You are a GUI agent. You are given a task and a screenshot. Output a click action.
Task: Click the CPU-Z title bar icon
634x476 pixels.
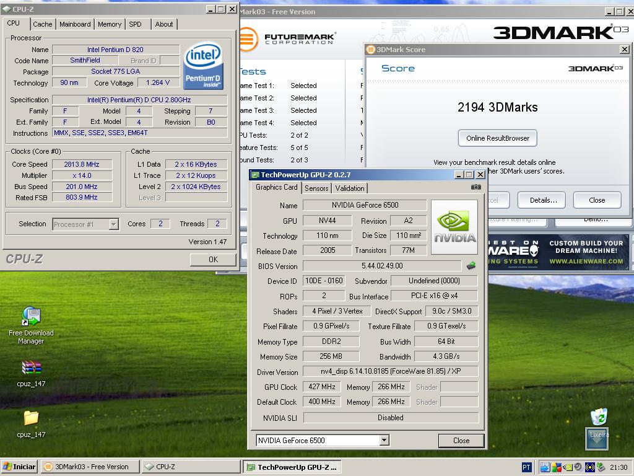coord(7,9)
